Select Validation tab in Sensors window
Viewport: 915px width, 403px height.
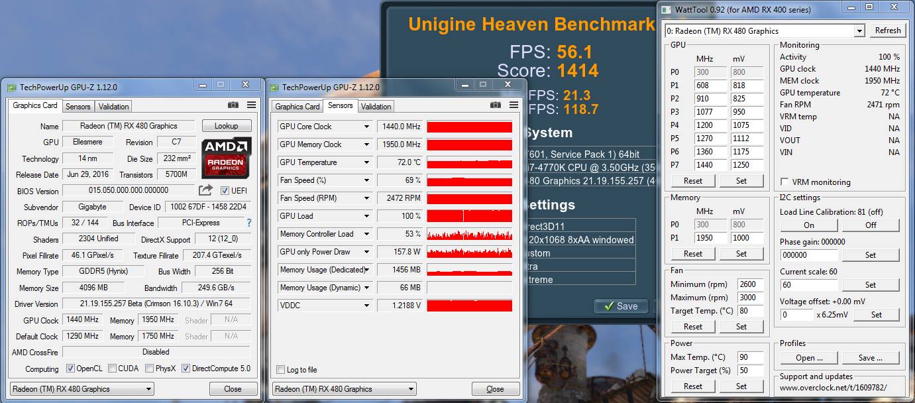click(376, 107)
